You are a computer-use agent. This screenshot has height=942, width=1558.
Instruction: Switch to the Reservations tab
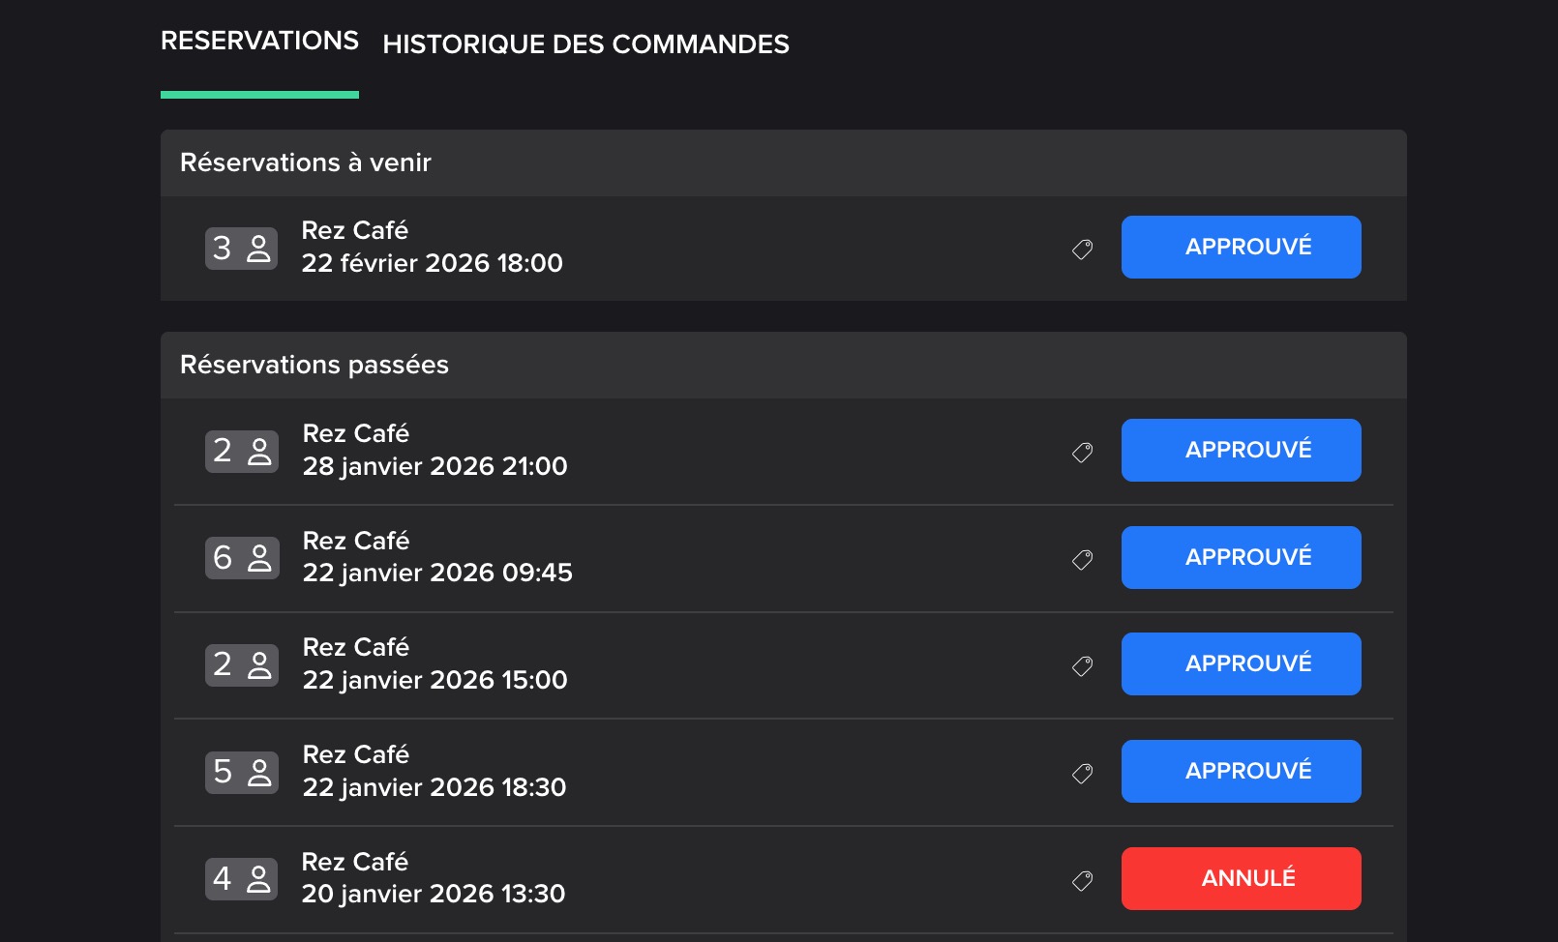pos(259,42)
